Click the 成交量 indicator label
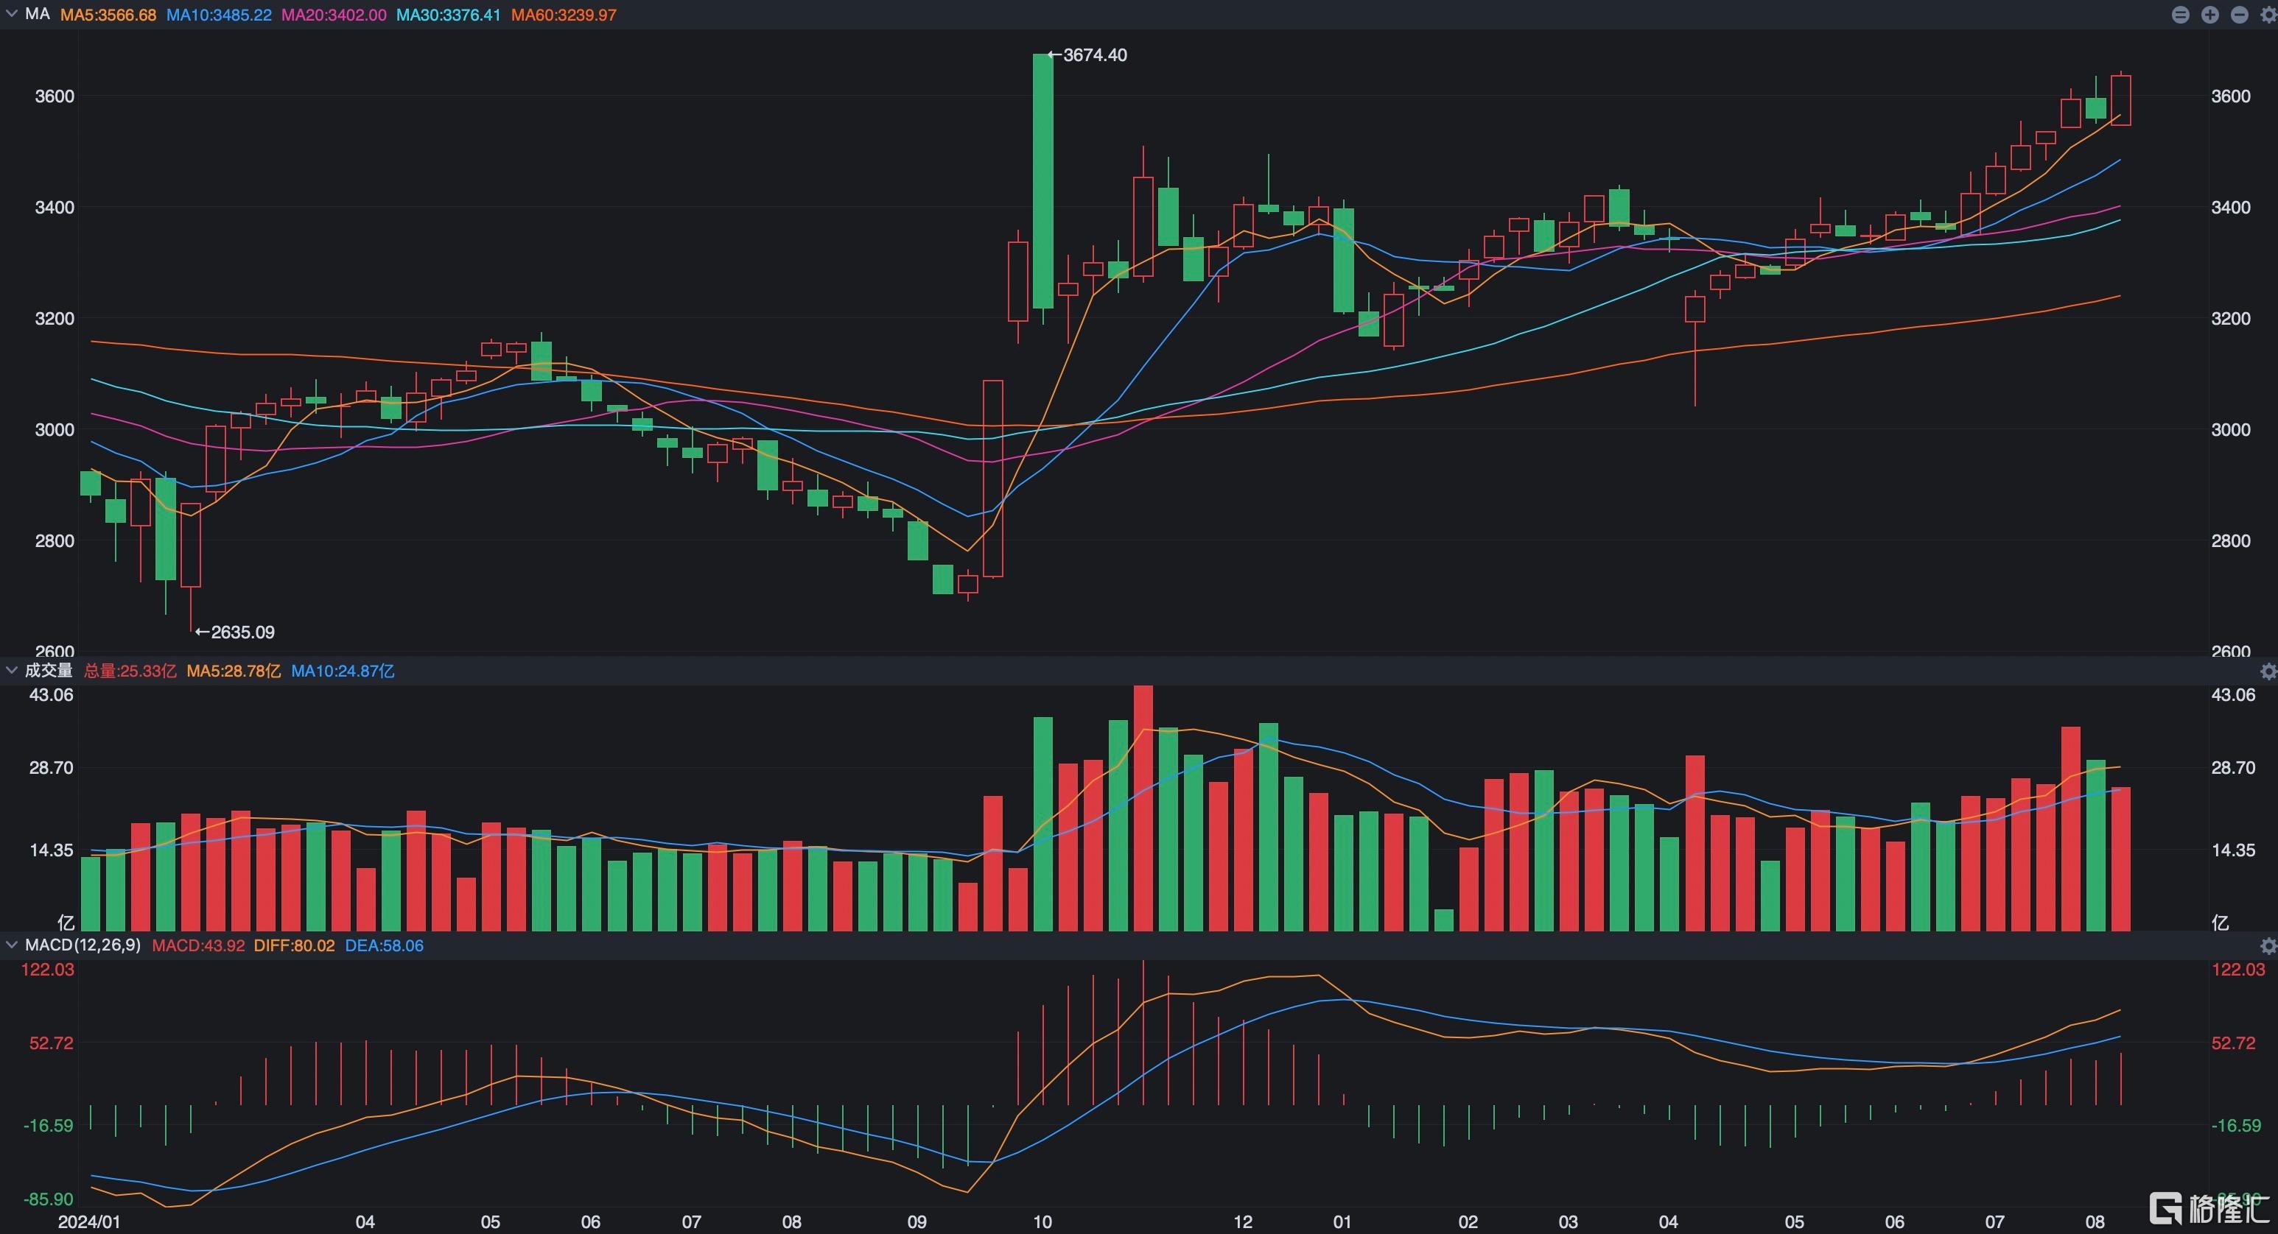The image size is (2278, 1234). [x=49, y=671]
